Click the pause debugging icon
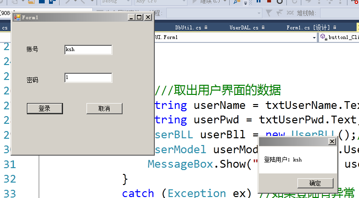This screenshot has height=198, width=359. [259, 1]
